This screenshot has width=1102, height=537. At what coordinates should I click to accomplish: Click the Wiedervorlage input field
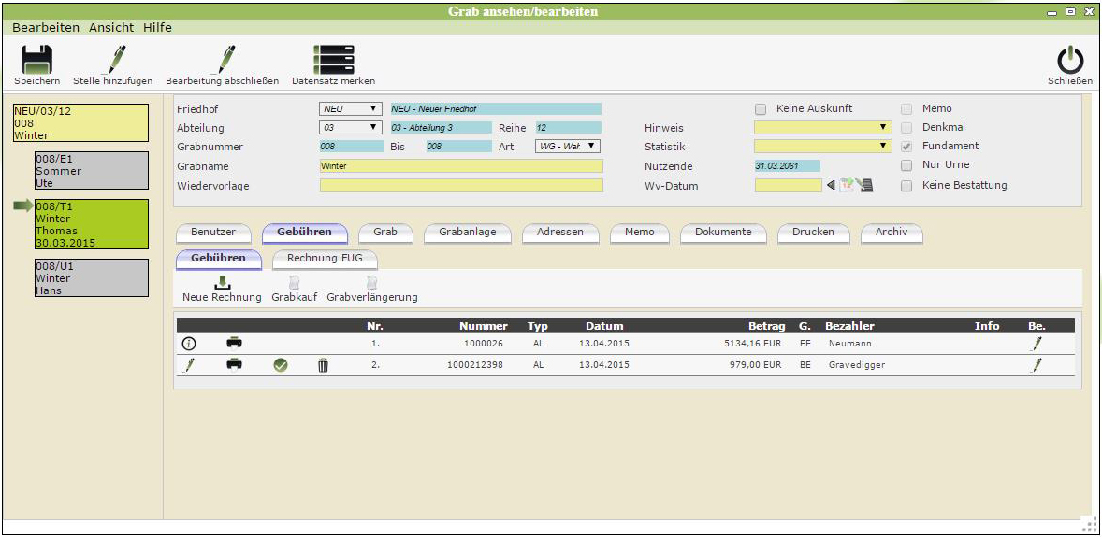tap(461, 185)
